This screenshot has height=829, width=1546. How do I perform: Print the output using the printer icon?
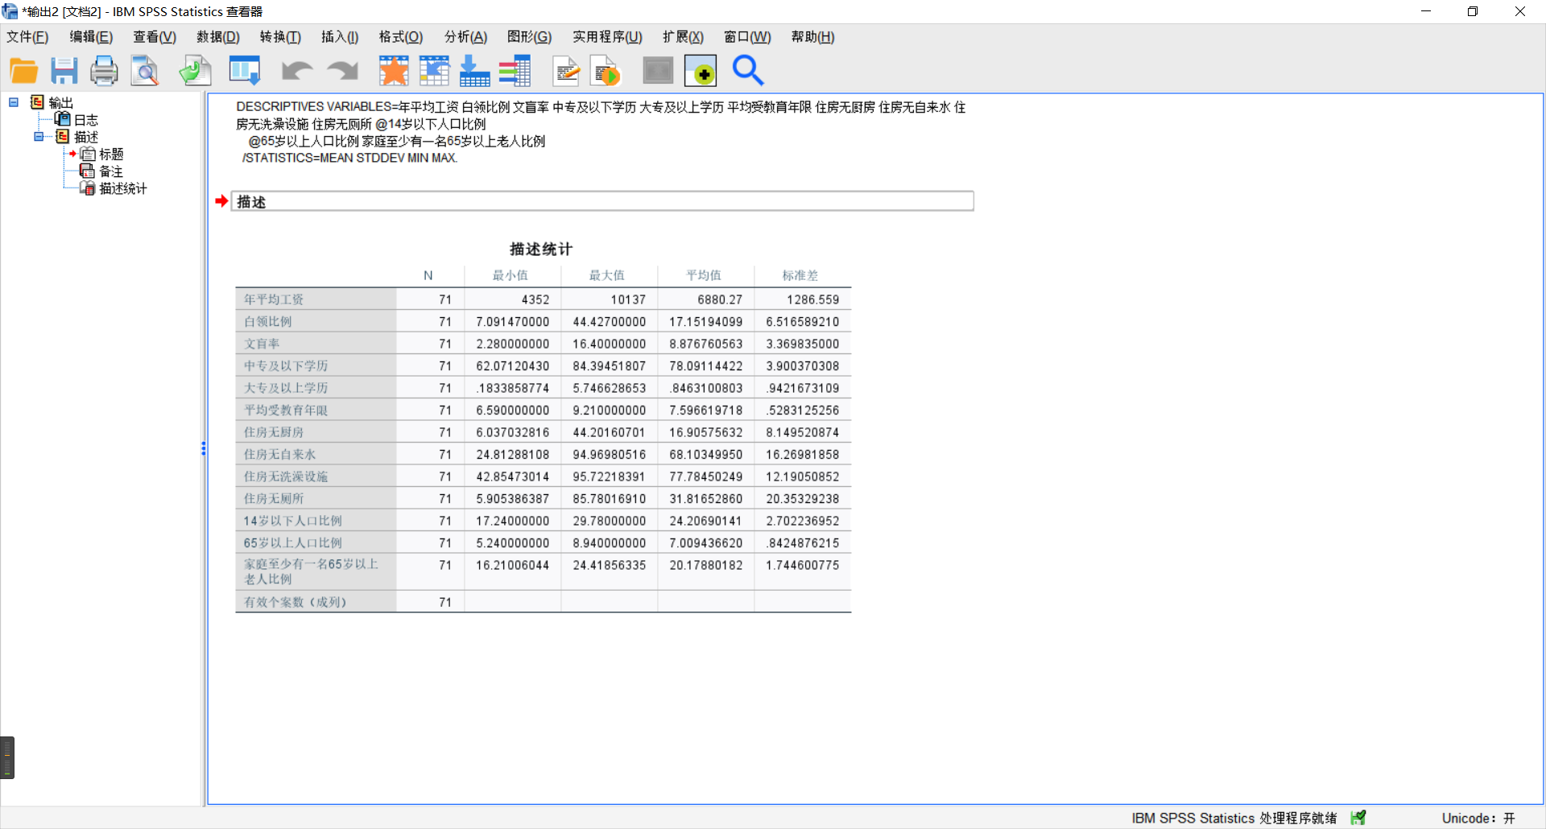tap(104, 71)
